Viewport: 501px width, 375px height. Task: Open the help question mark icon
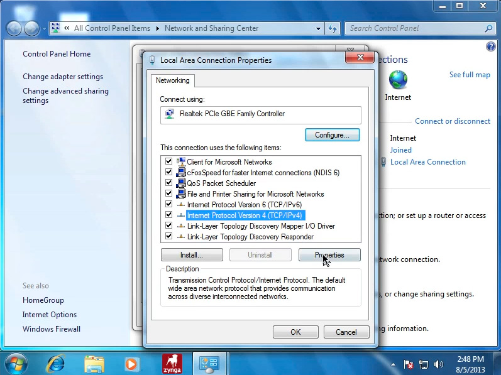click(x=490, y=46)
